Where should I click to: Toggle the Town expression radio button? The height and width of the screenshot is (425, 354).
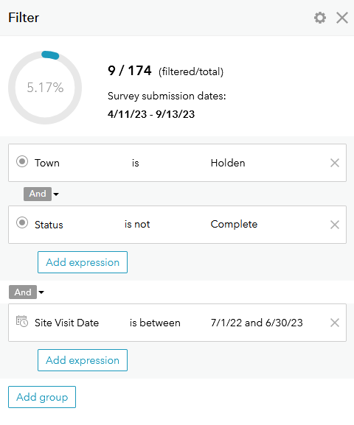coord(22,161)
